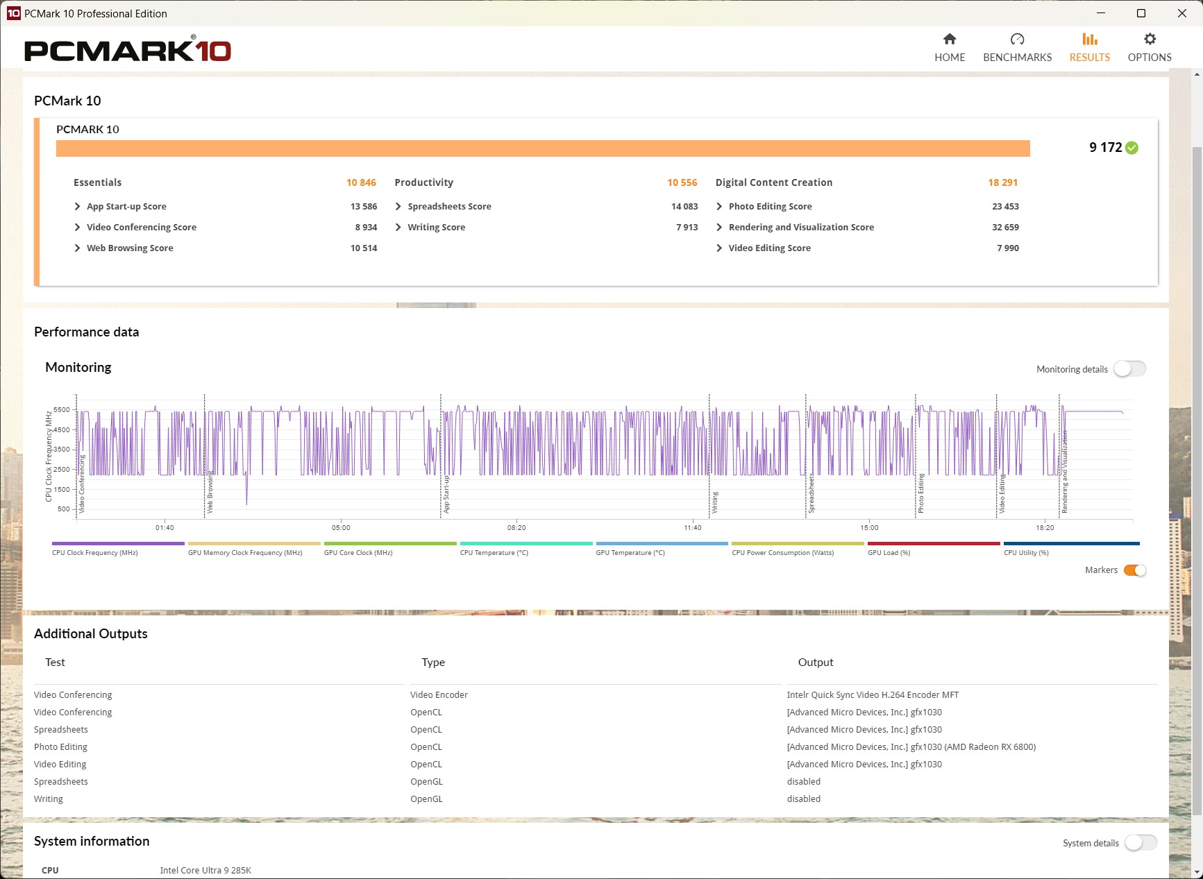Click the Writing chart marker
Image resolution: width=1203 pixels, height=879 pixels.
click(715, 502)
